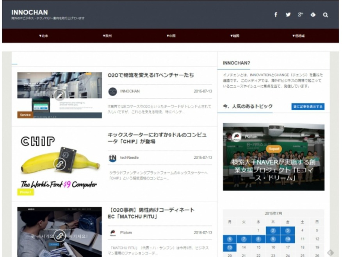The image size is (342, 257).
Task: Click the 今、人気のあるトピック heading
Action: (248, 106)
